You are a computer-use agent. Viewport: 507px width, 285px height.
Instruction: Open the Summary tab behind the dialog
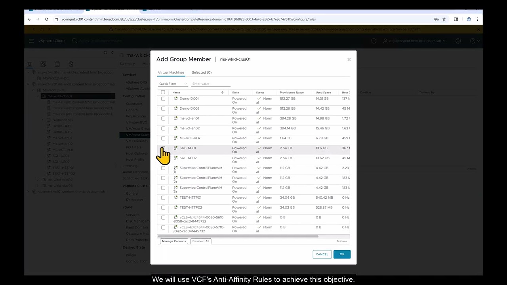tap(127, 64)
